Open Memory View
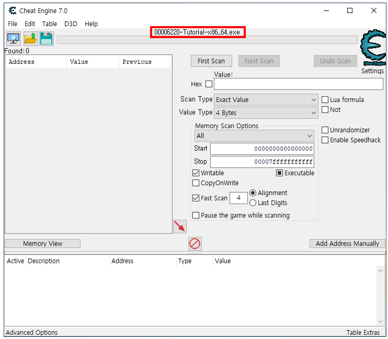Image resolution: width=388 pixels, height=339 pixels. click(42, 243)
